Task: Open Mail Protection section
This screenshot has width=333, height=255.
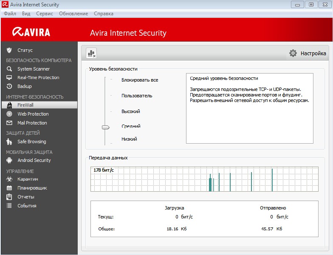Action: [32, 123]
